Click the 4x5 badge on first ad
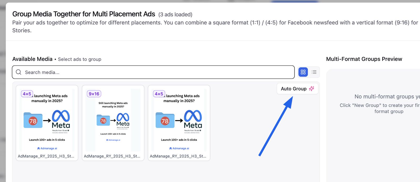This screenshot has height=182, width=420. point(27,94)
